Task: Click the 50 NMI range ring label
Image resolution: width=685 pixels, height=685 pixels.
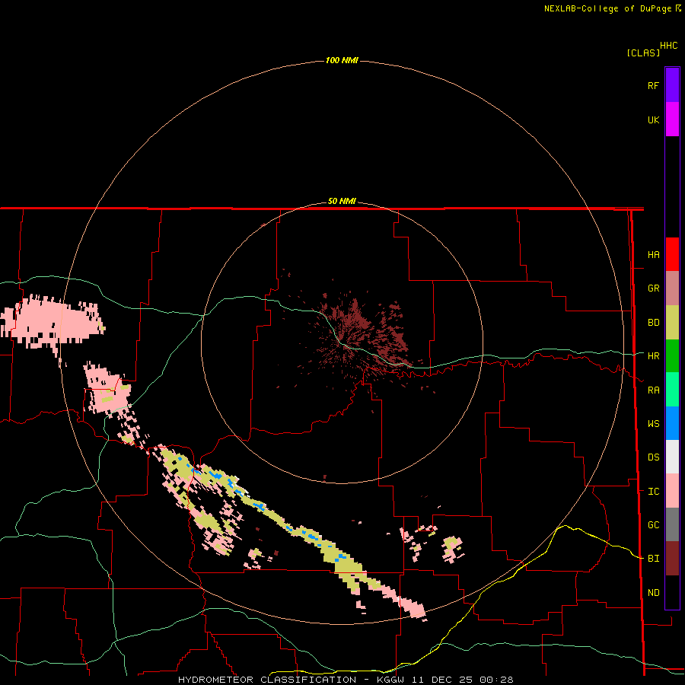Action: [x=342, y=201]
